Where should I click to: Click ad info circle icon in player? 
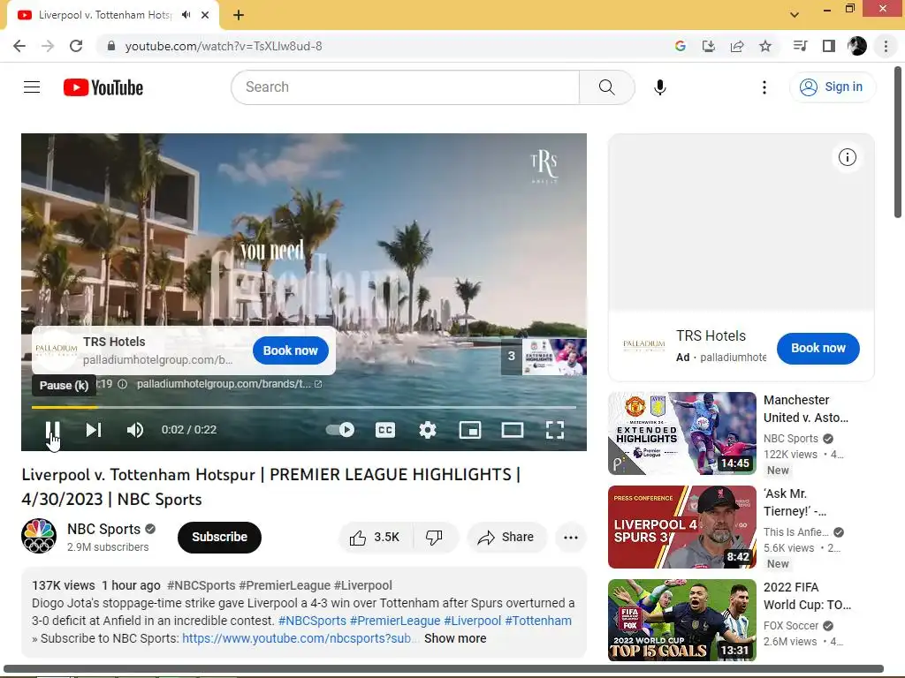click(x=122, y=384)
